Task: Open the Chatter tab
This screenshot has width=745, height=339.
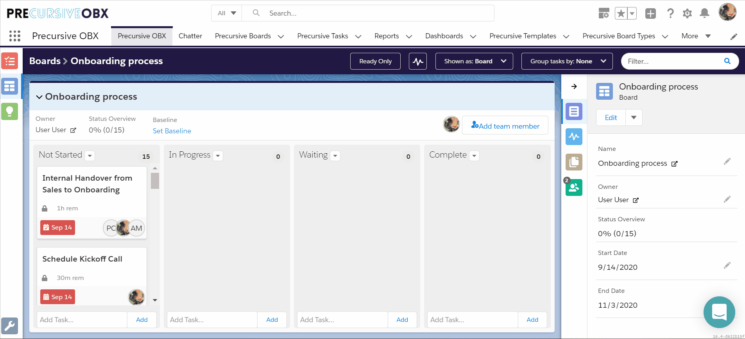Action: click(190, 36)
